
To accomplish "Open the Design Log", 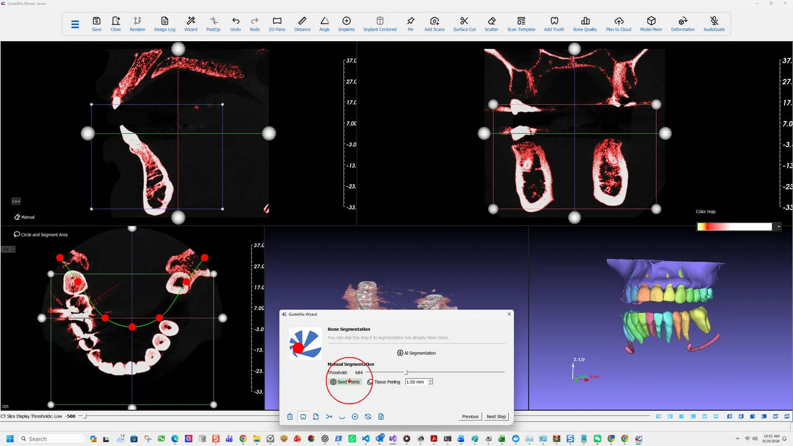I will [x=164, y=24].
